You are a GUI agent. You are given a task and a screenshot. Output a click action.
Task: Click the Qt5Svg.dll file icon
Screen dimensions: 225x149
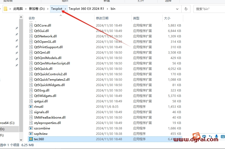pos(31,90)
